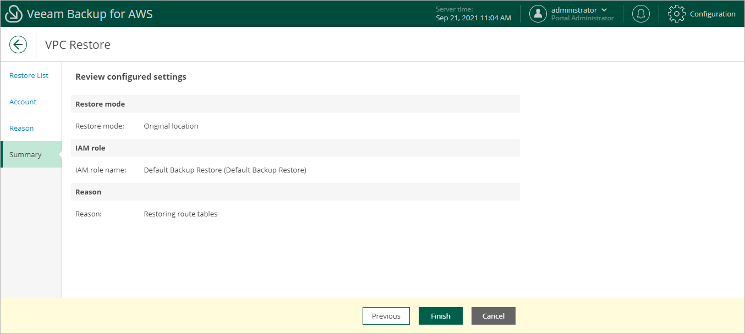This screenshot has height=334, width=745.
Task: Go to the Reason step
Action: click(x=21, y=129)
